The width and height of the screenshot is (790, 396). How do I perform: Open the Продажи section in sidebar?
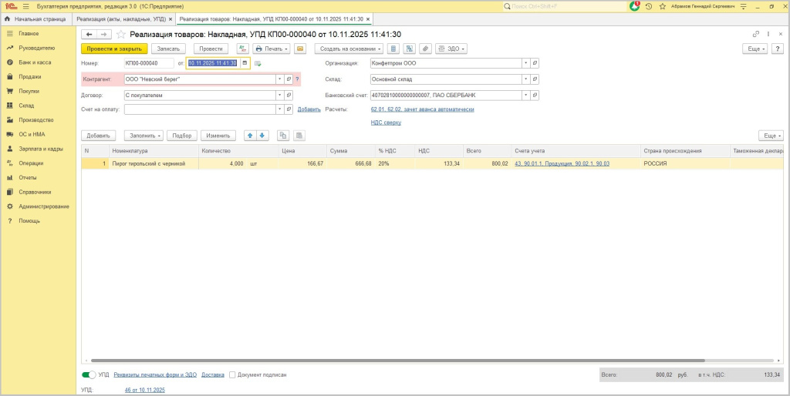tap(30, 77)
